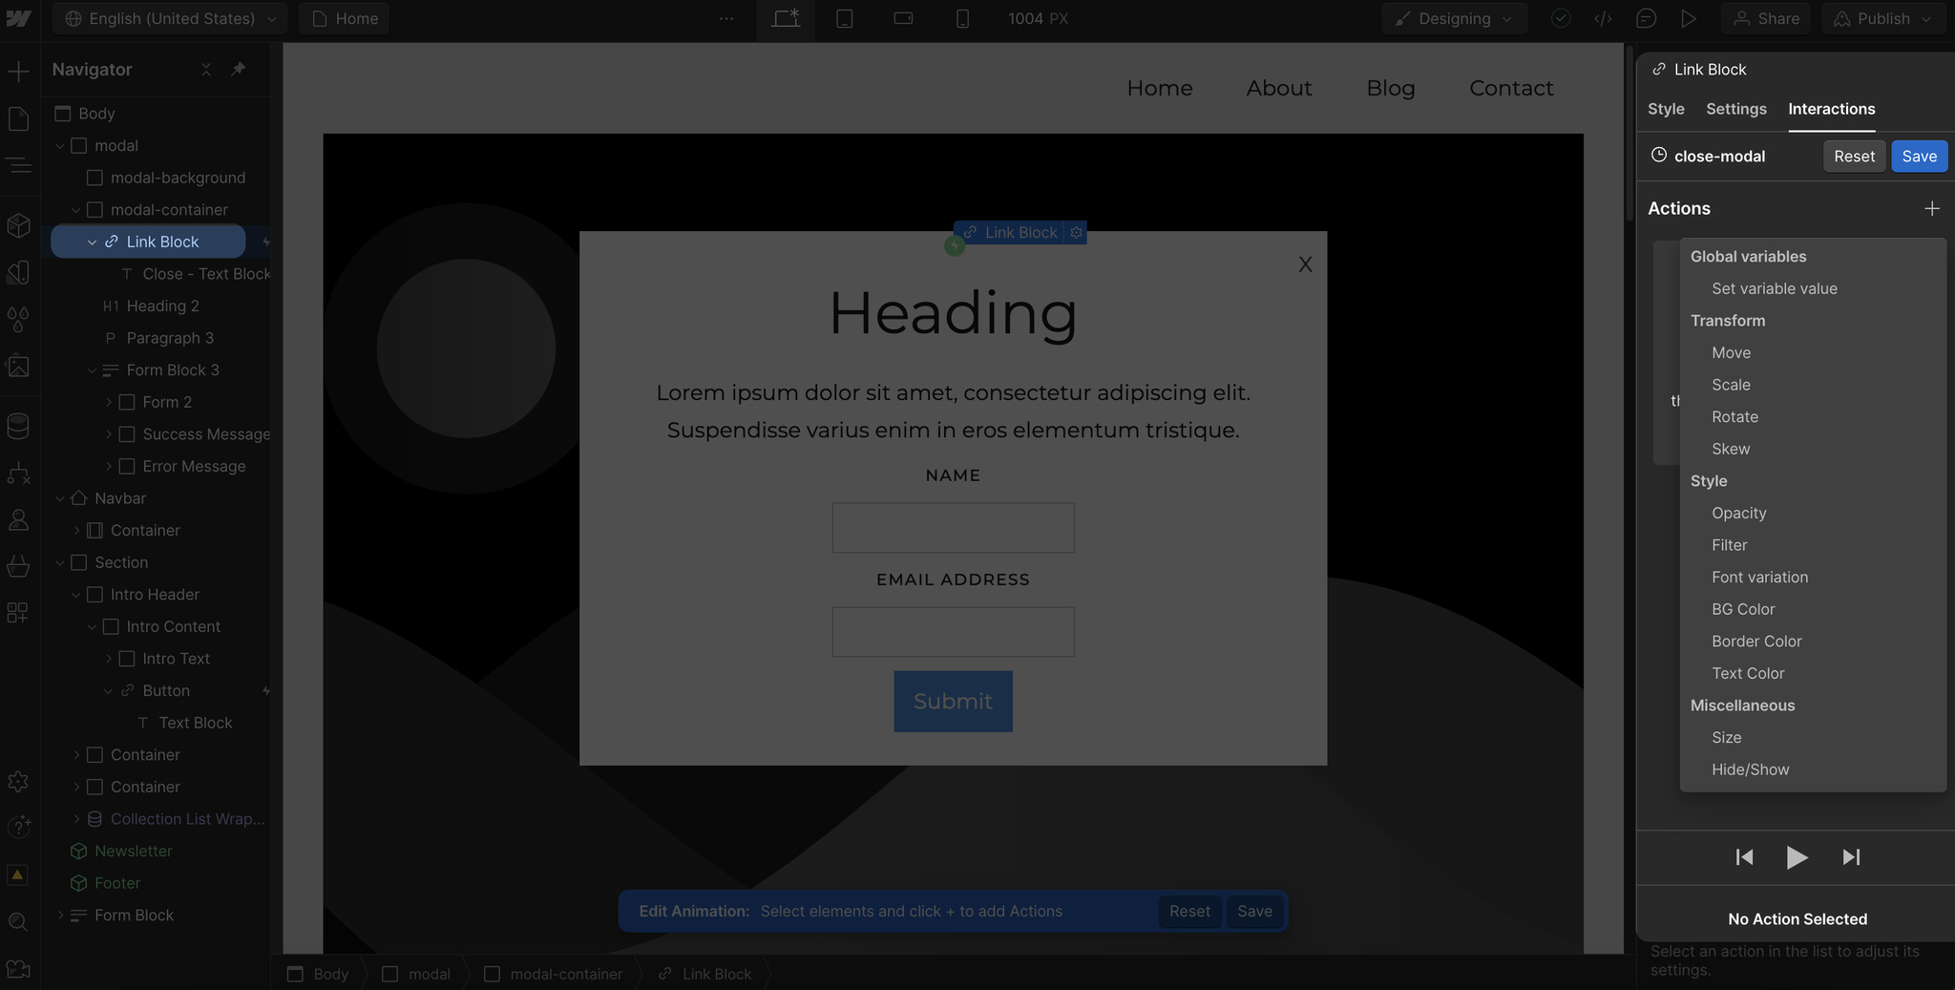Open the Publish dropdown
The width and height of the screenshot is (1955, 990).
(x=1883, y=19)
